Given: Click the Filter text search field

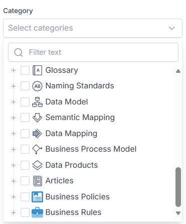Looking at the screenshot, I should point(93,52).
